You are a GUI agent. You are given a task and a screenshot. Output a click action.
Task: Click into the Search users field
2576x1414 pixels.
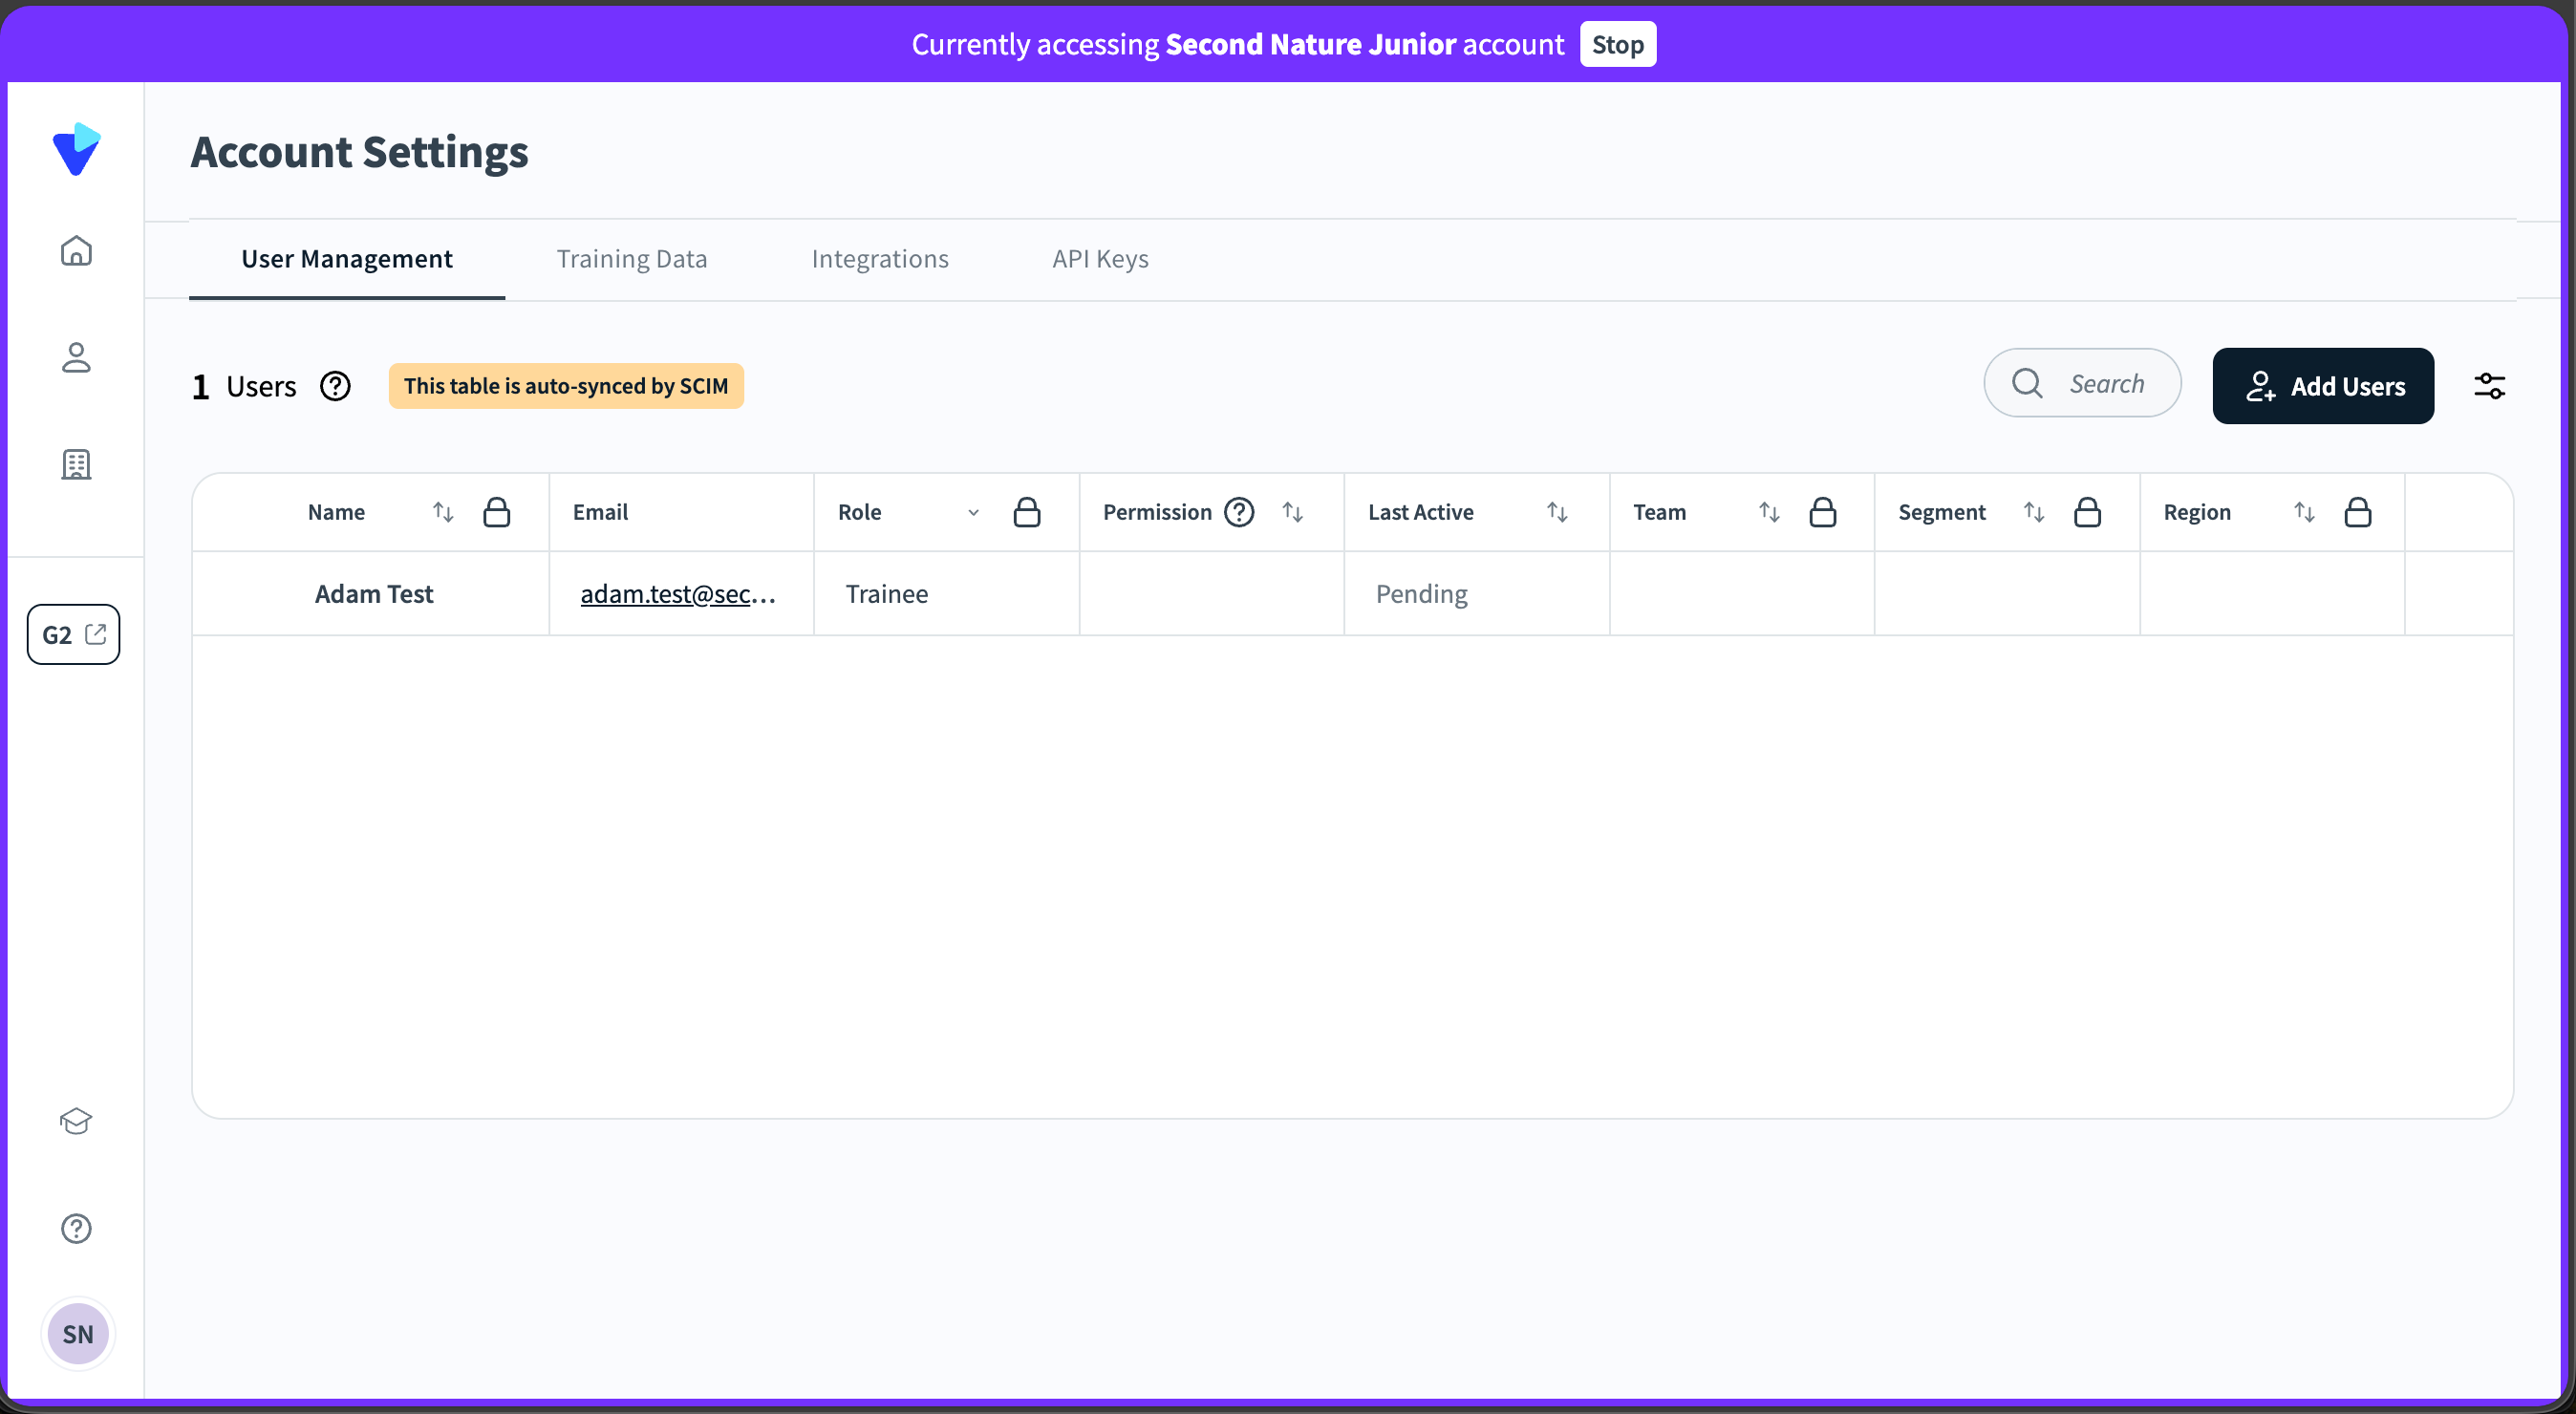point(2105,384)
